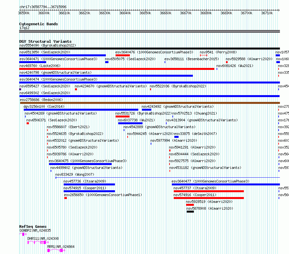The image size is (289, 254).
Task: Click nsv5927575 (Almarri2020) variant label
Action: pyautogui.click(x=192, y=161)
